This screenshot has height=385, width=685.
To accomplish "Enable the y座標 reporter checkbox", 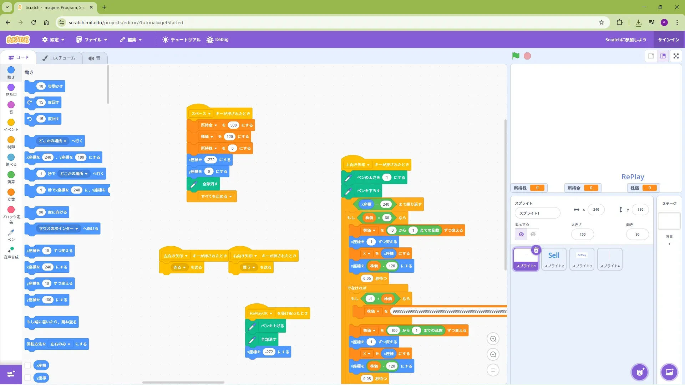I will pos(27,378).
